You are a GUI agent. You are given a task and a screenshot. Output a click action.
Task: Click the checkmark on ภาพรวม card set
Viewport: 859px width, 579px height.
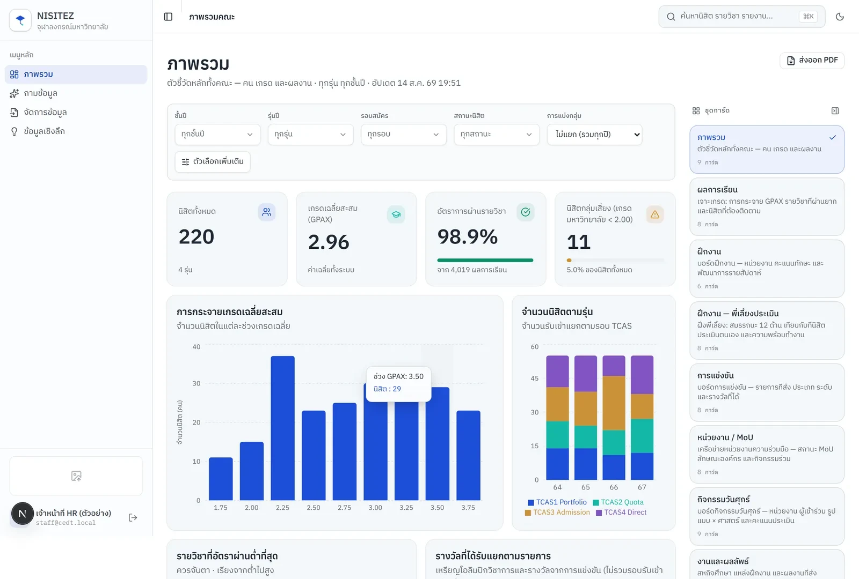coord(833,137)
